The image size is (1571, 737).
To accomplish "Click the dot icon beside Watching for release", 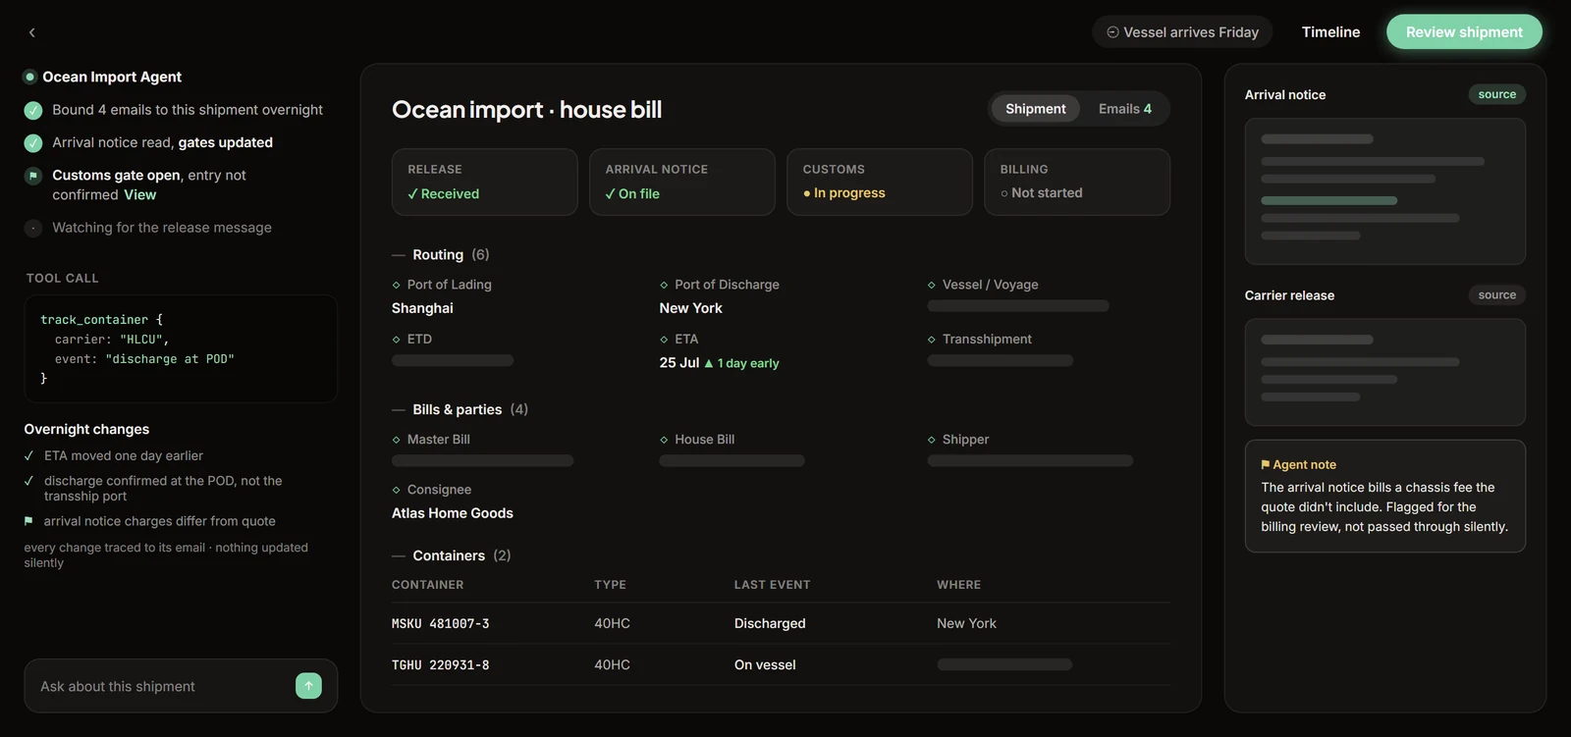I will click(x=33, y=228).
